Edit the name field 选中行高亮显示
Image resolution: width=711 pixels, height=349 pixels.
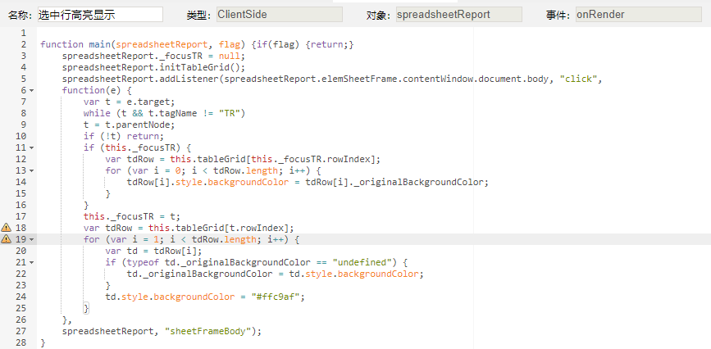(100, 15)
